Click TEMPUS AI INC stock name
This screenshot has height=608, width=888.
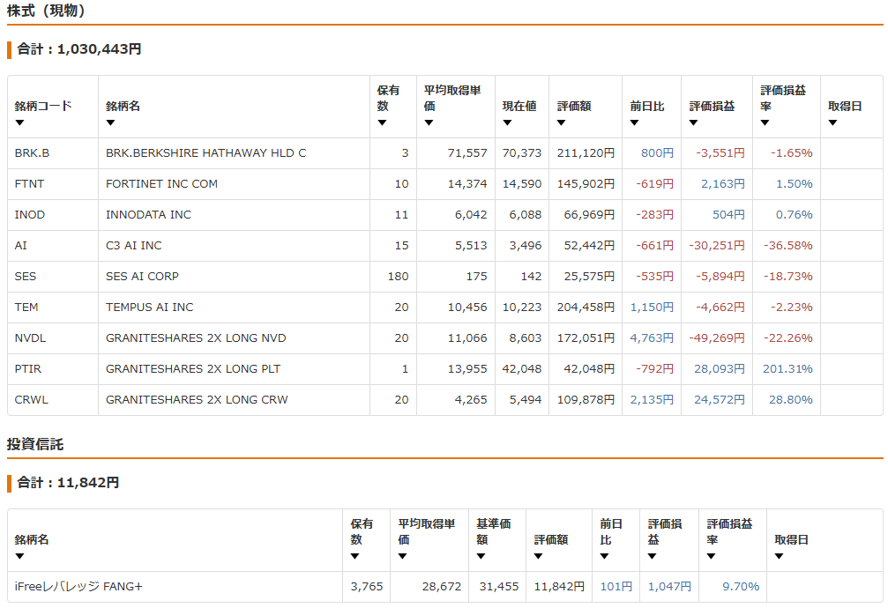pyautogui.click(x=150, y=308)
